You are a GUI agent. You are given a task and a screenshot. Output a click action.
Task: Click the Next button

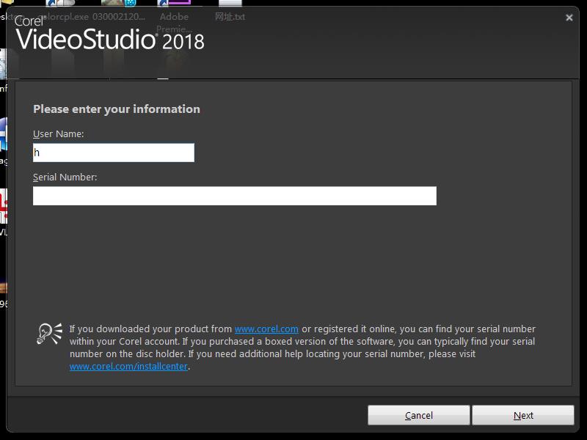coord(523,415)
